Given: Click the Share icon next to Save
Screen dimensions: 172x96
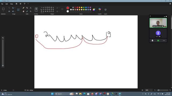Looking at the screenshot, I should pyautogui.click(x=20, y=4).
